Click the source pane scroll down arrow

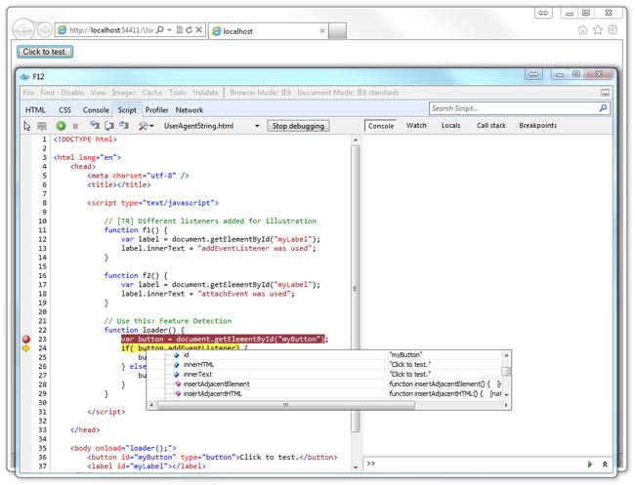click(356, 467)
